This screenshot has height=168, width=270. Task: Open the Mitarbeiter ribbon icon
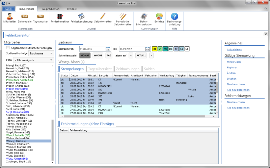(10, 16)
